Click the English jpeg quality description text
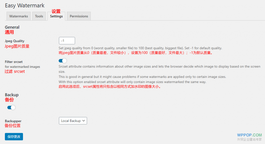The height and width of the screenshot is (144, 265). (140, 48)
